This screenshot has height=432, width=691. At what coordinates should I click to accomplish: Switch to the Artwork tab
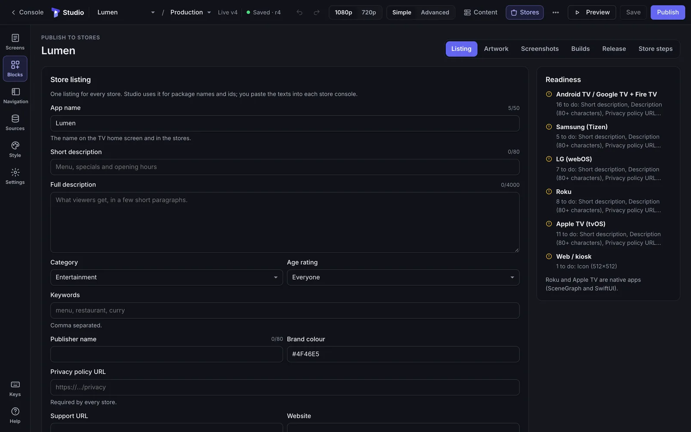[496, 49]
